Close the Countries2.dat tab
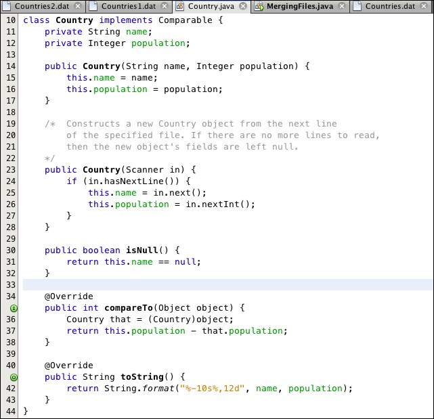Screen dimensions: 434x419 pos(79,7)
